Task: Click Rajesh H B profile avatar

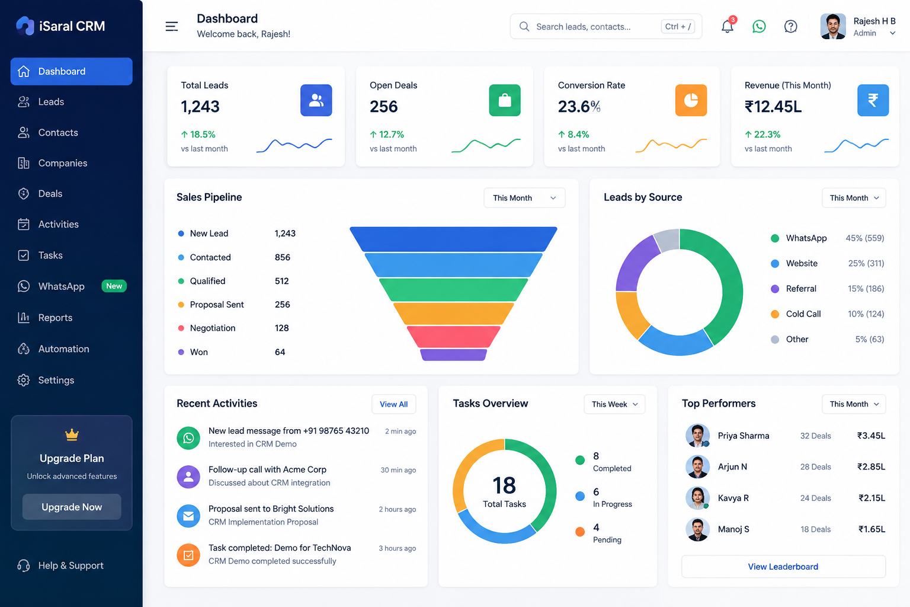Action: (x=833, y=26)
